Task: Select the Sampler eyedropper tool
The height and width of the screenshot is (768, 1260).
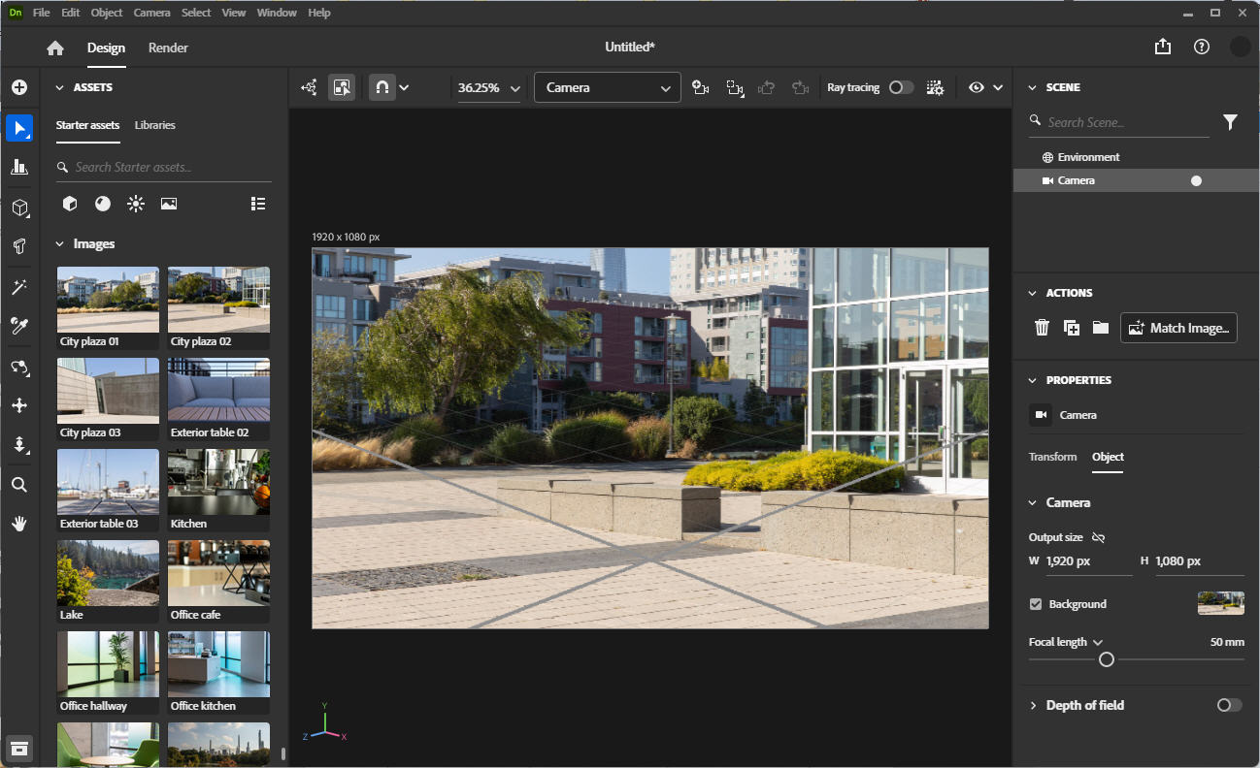Action: (x=19, y=327)
